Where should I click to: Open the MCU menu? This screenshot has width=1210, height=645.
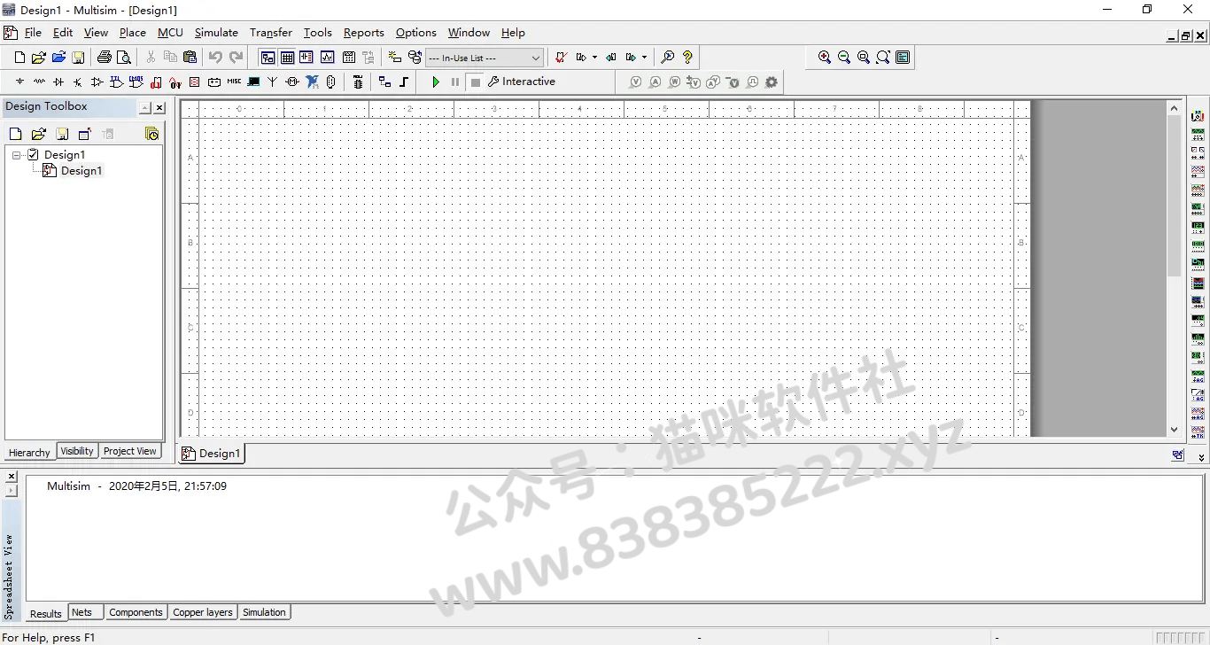pyautogui.click(x=170, y=33)
